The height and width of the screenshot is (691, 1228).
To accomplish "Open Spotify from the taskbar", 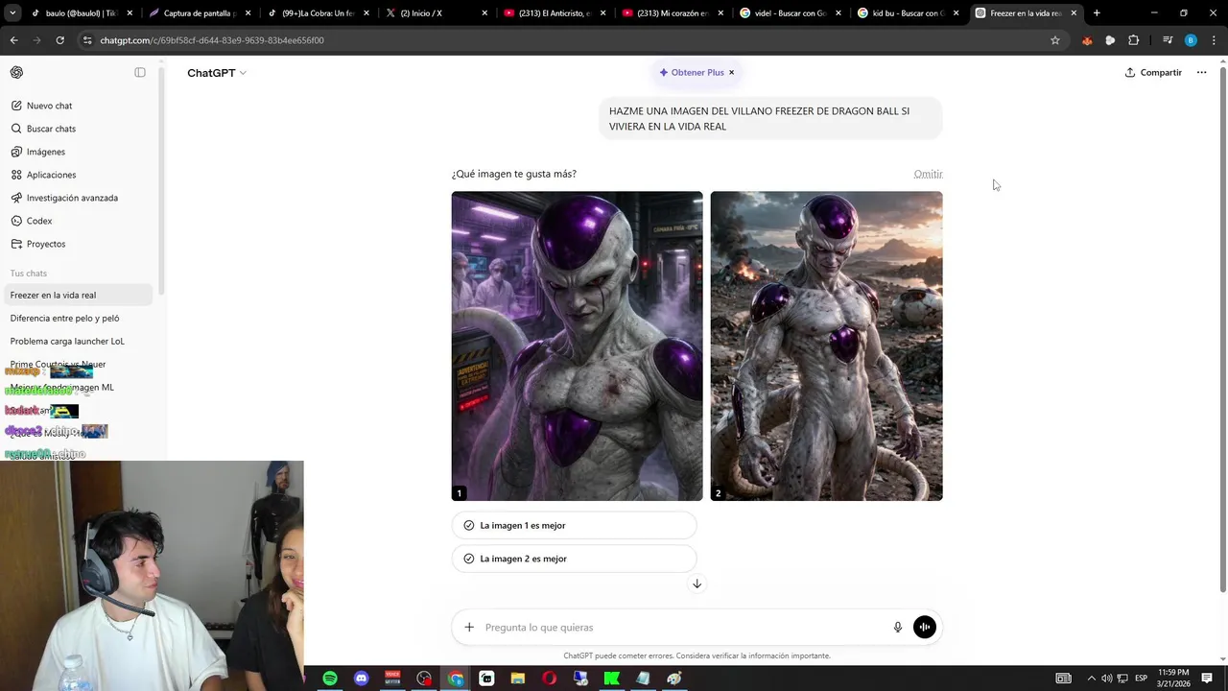I will tap(330, 679).
